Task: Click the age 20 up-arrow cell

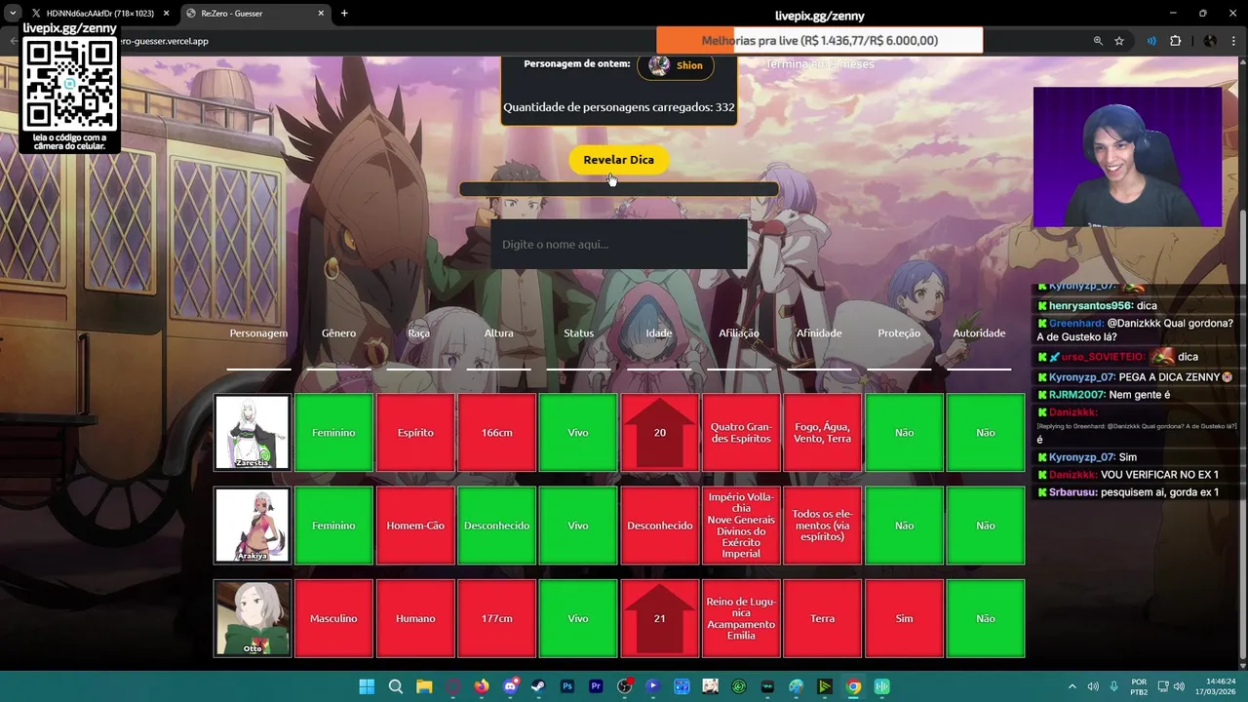Action: click(x=660, y=432)
